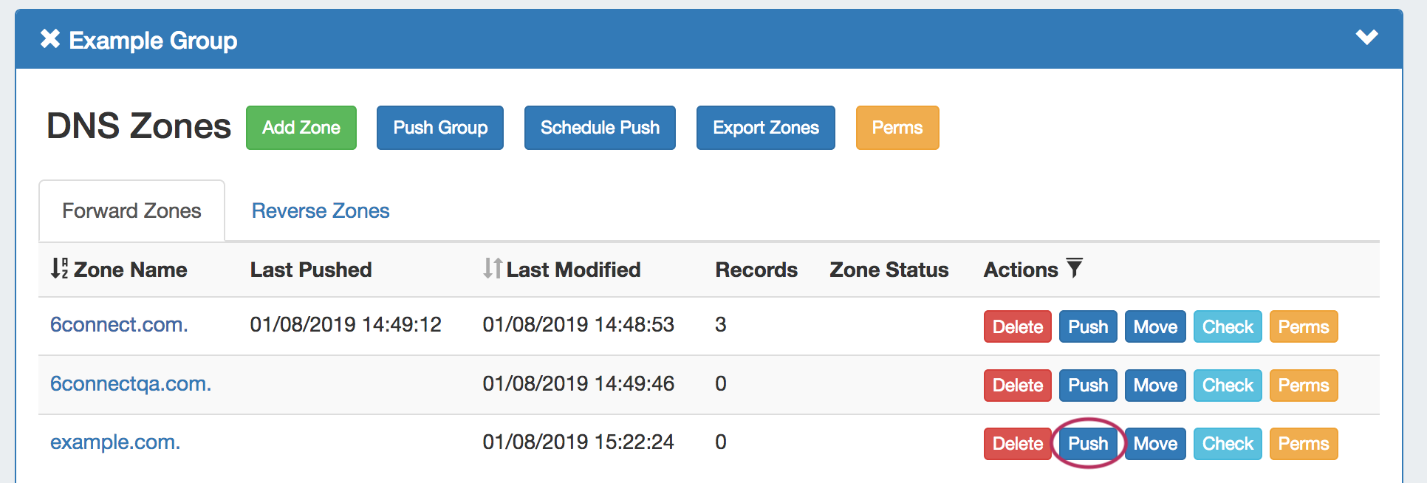Select the Forward Zones tab
This screenshot has height=483, width=1427.
point(131,211)
